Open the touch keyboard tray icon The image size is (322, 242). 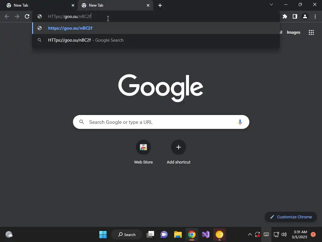pyautogui.click(x=266, y=234)
